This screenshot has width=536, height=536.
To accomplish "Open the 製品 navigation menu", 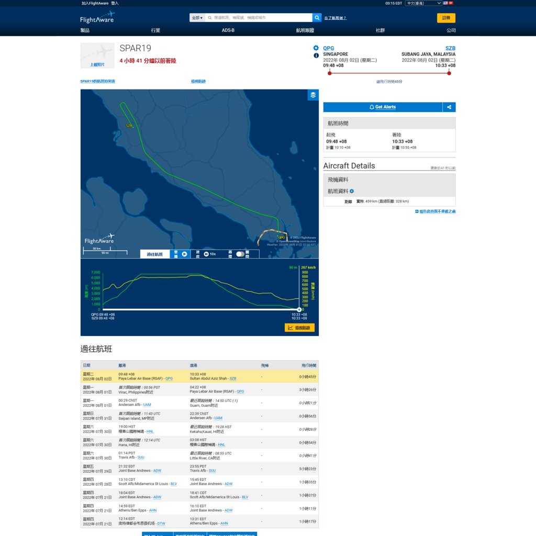I will (x=85, y=30).
